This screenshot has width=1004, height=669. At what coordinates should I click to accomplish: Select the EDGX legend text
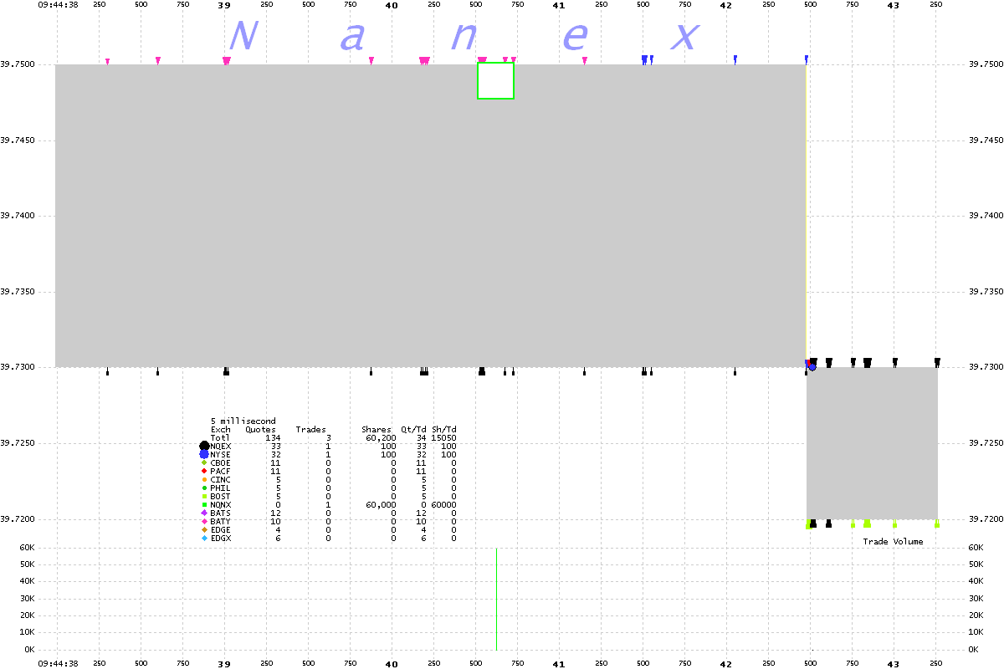[221, 539]
